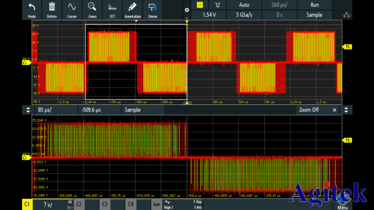The width and height of the screenshot is (374, 210).
Task: Select the Delete trash icon
Action: [52, 10]
